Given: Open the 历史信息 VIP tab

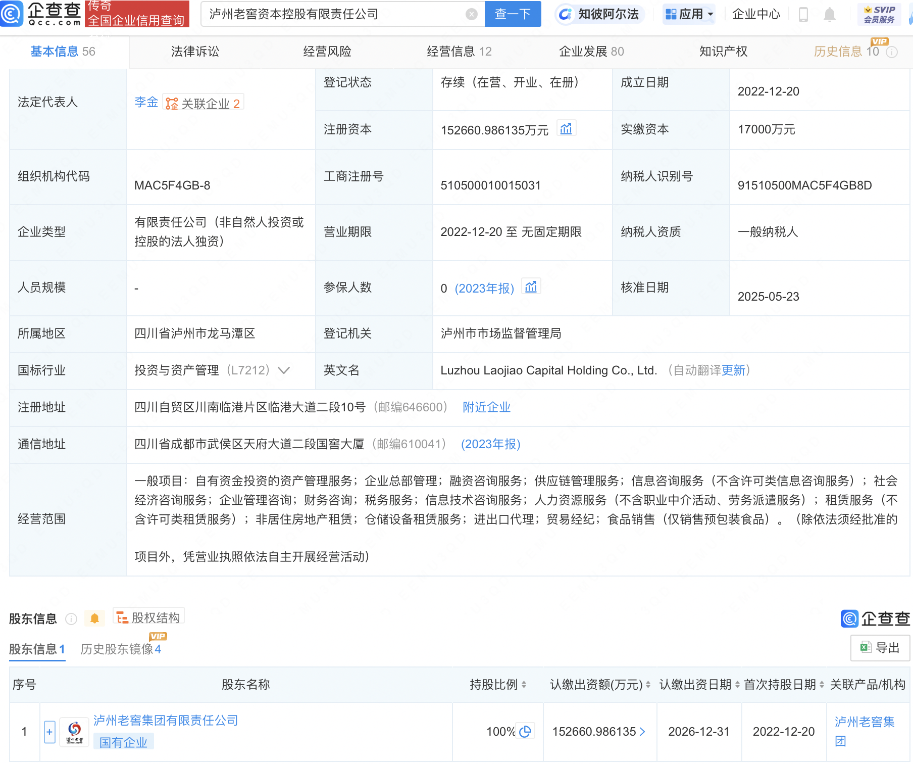Looking at the screenshot, I should click(x=846, y=52).
